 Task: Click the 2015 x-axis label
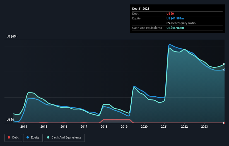pyautogui.click(x=44, y=127)
